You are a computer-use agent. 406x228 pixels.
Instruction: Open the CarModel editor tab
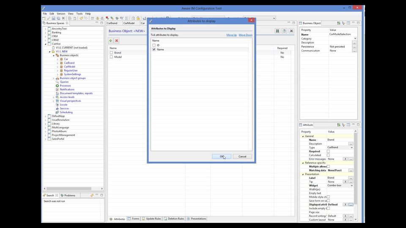[x=129, y=23]
